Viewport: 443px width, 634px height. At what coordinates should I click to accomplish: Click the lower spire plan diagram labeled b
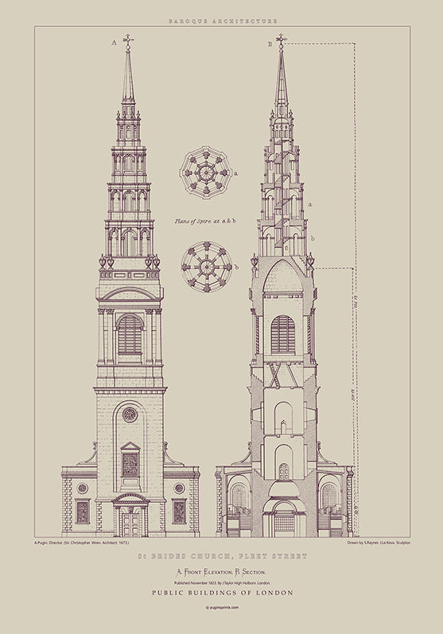pyautogui.click(x=207, y=266)
